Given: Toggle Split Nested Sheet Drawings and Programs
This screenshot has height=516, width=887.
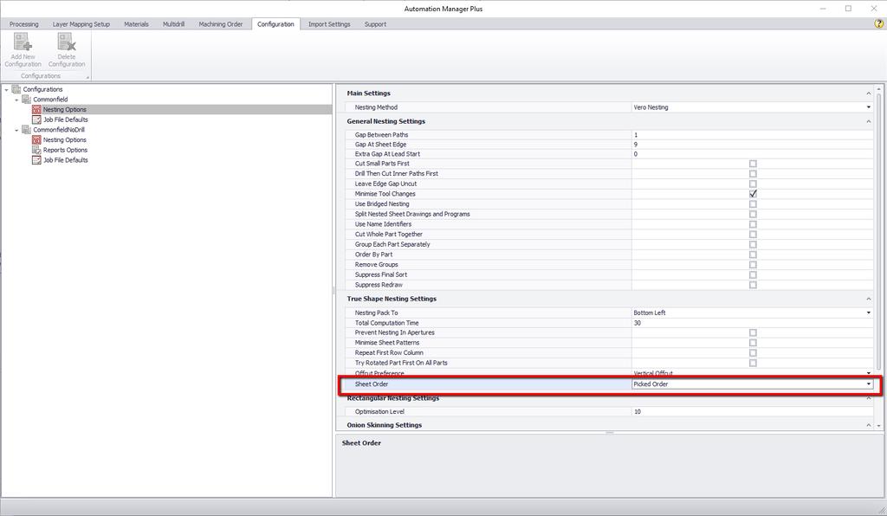Looking at the screenshot, I should pos(753,214).
